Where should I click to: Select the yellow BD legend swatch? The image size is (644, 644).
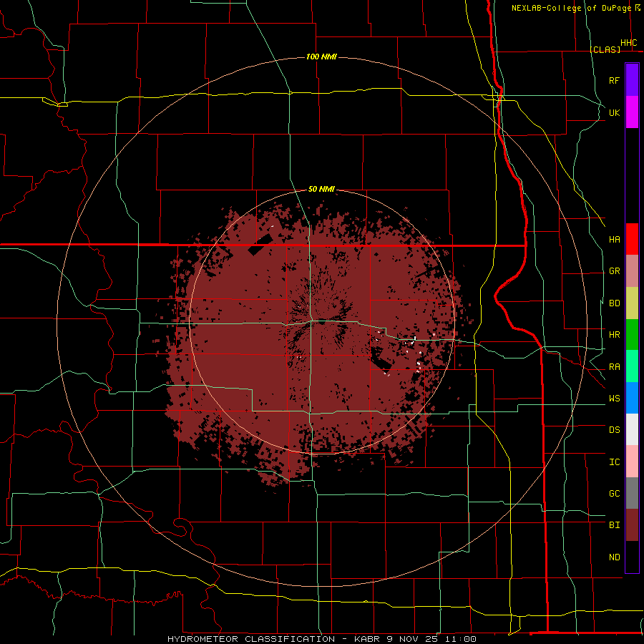point(632,303)
